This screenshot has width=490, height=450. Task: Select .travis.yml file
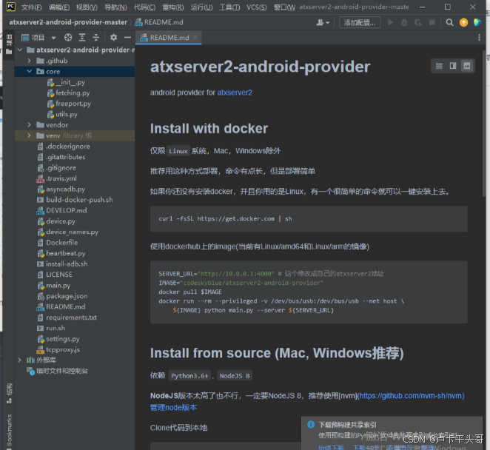(x=56, y=178)
